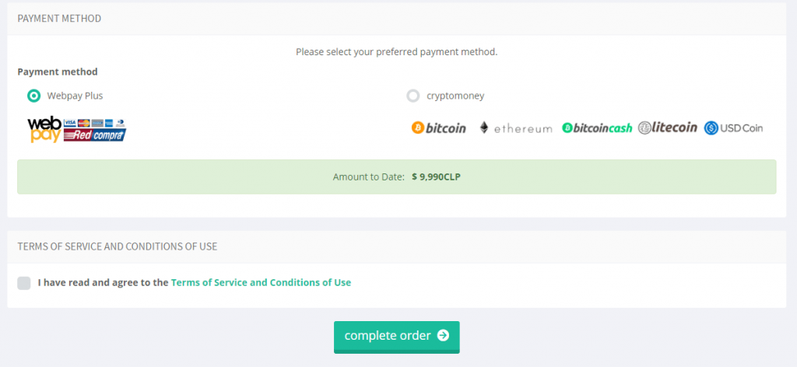The image size is (797, 367).
Task: Click the MasterCard card icon
Action: [x=84, y=123]
